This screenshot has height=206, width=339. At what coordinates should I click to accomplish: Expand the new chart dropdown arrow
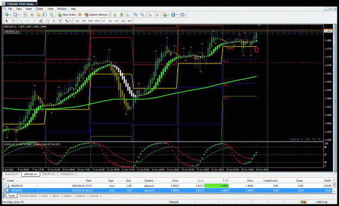point(10,15)
